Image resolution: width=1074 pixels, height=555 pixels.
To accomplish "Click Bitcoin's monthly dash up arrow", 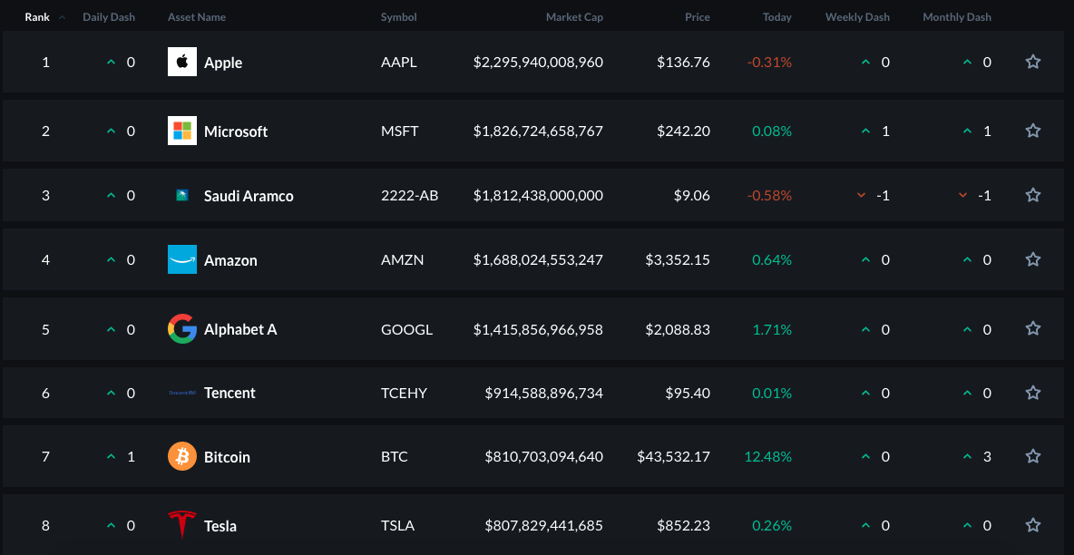I will 967,456.
